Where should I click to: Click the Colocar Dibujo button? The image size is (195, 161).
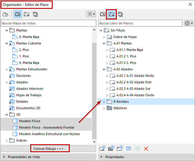49,149
